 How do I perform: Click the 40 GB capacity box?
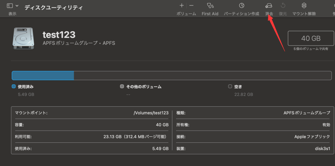point(311,38)
